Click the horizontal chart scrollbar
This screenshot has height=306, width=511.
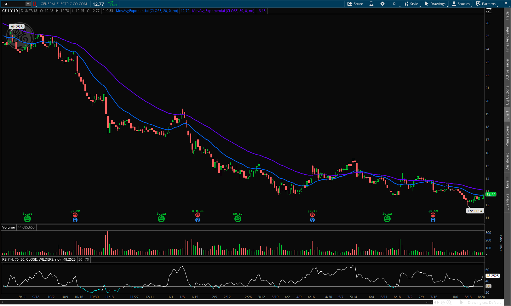pyautogui.click(x=217, y=303)
